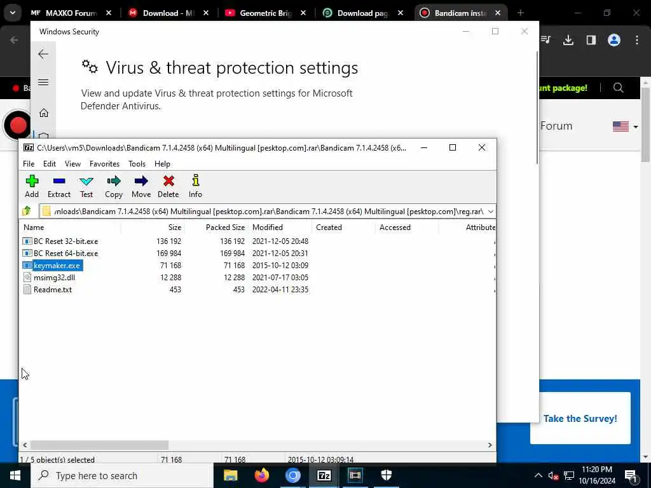Open the Tools menu
This screenshot has width=651, height=488.
(x=137, y=164)
